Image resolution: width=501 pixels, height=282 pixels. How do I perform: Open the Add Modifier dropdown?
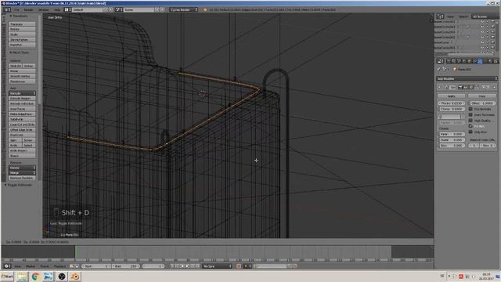point(467,78)
